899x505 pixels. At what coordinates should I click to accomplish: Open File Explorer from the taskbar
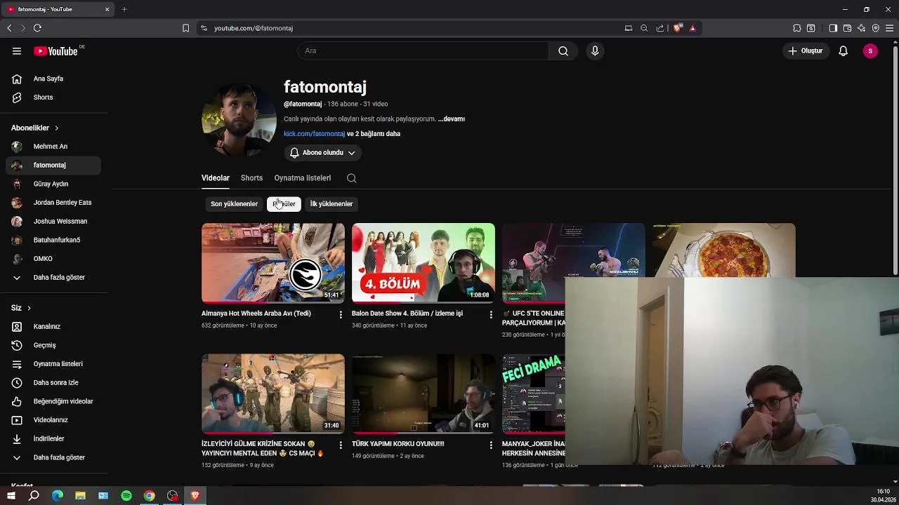click(x=81, y=496)
